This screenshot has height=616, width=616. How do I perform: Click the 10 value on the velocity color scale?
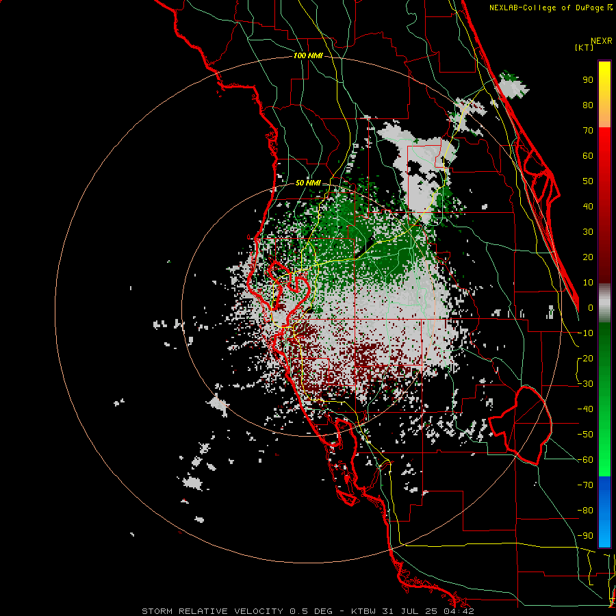(588, 283)
